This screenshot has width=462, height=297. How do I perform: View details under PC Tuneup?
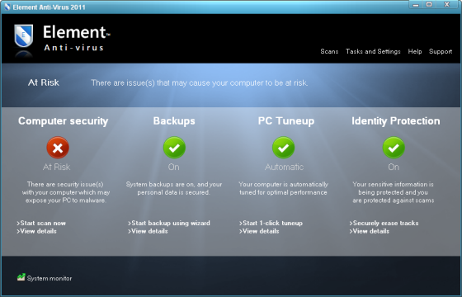point(259,231)
